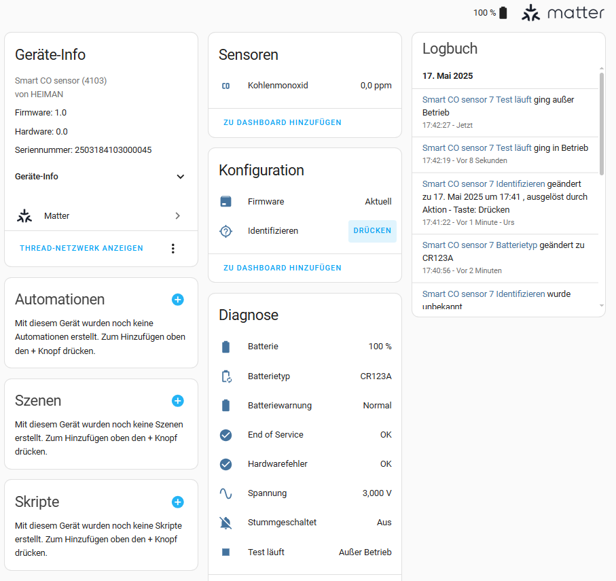616x581 pixels.
Task: Add a new script with plus icon
Action: tap(177, 502)
